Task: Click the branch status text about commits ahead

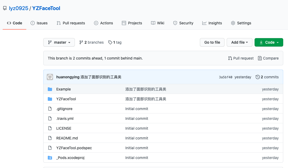Action: click(95, 58)
